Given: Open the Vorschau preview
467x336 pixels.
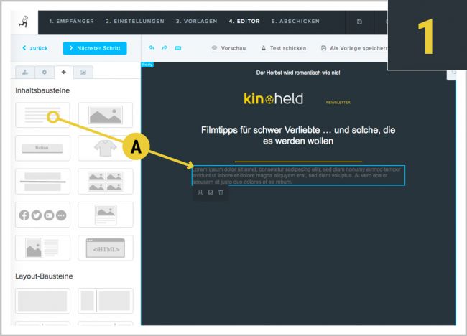Looking at the screenshot, I should pyautogui.click(x=228, y=48).
